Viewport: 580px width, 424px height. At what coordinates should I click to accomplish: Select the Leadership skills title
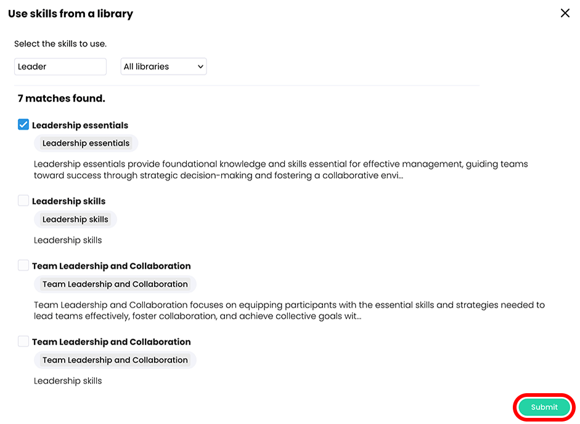(x=70, y=200)
